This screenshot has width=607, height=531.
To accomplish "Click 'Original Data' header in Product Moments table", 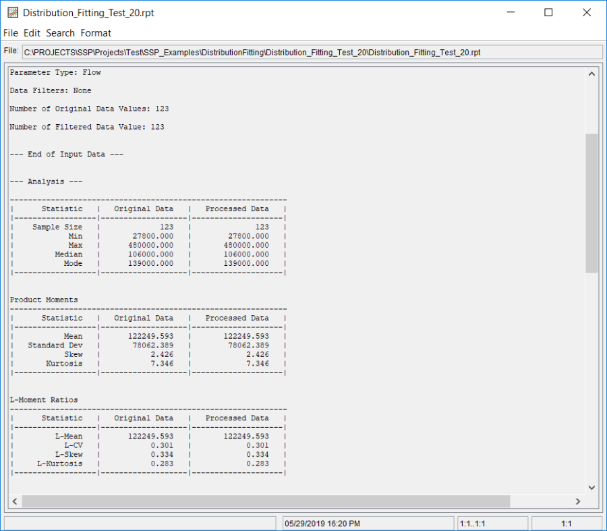I will [144, 318].
